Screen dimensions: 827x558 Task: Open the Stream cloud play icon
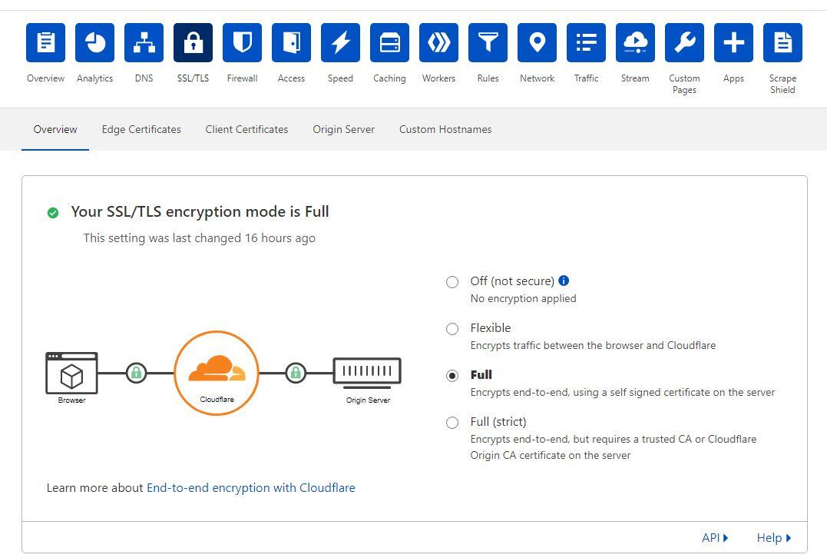[635, 43]
